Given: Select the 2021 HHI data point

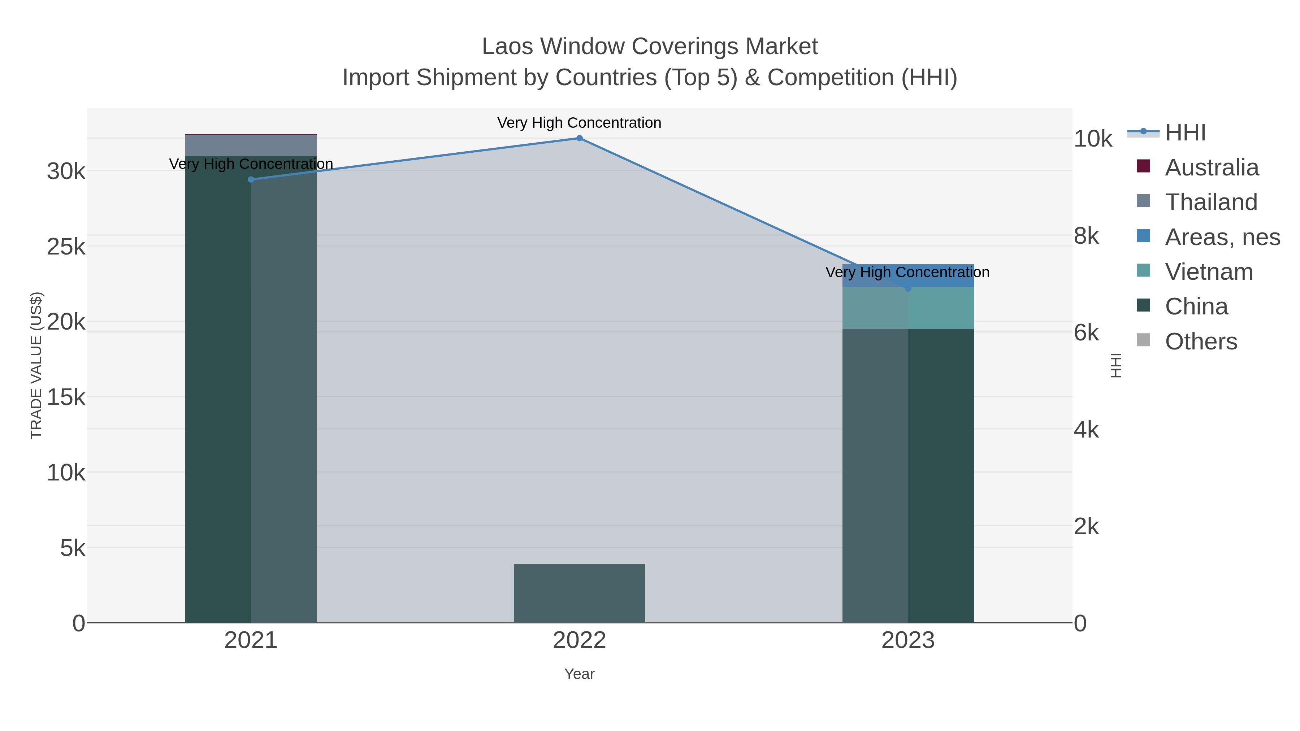Looking at the screenshot, I should (251, 180).
